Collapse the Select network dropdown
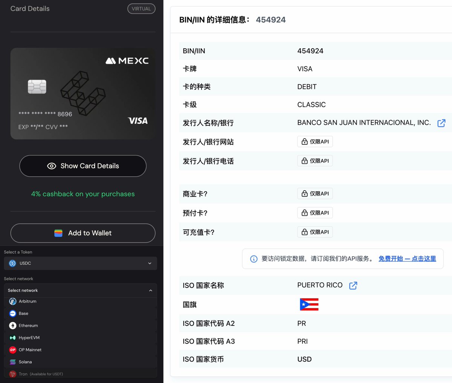The height and width of the screenshot is (383, 452). pyautogui.click(x=80, y=290)
